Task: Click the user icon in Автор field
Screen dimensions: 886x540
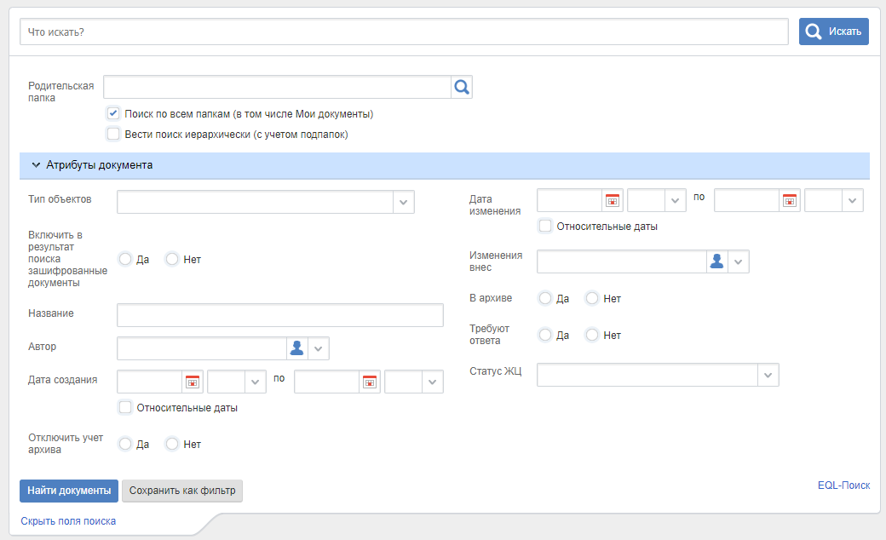Action: click(296, 348)
